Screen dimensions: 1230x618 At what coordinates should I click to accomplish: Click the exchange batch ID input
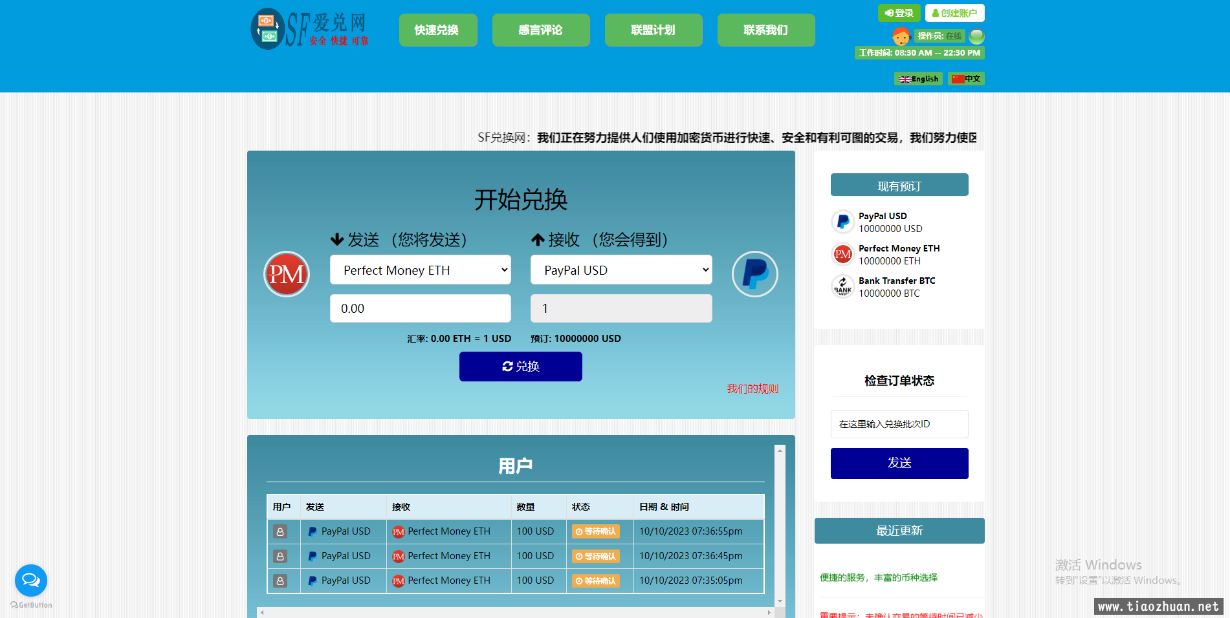[899, 424]
